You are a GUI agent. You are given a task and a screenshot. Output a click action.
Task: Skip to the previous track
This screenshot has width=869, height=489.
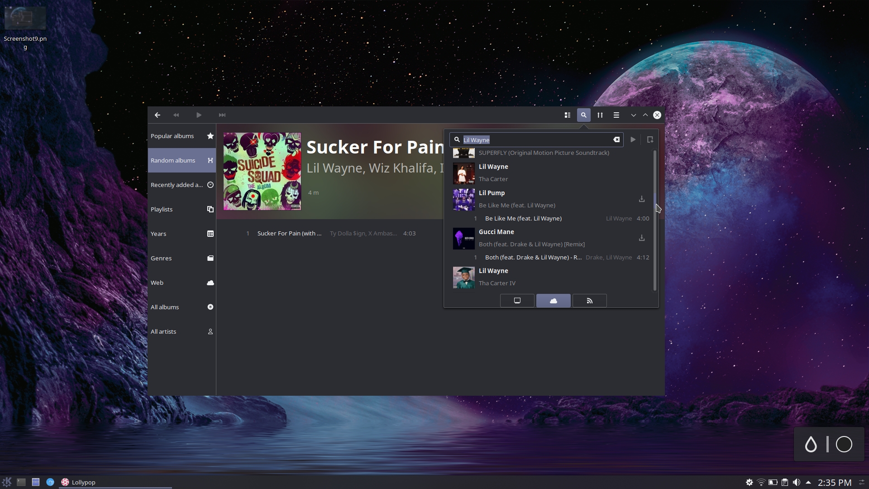click(x=176, y=115)
